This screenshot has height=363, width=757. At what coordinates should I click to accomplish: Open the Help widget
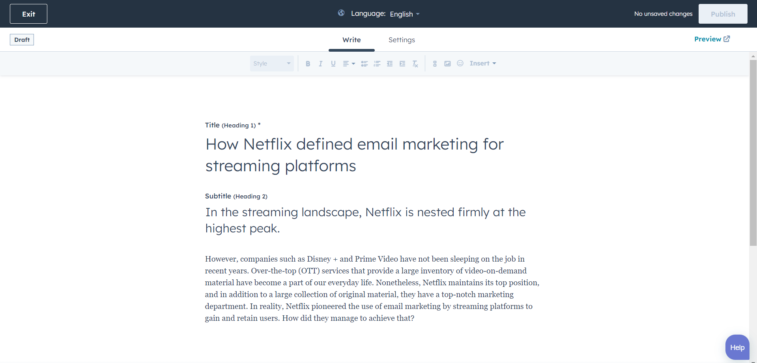click(x=737, y=347)
